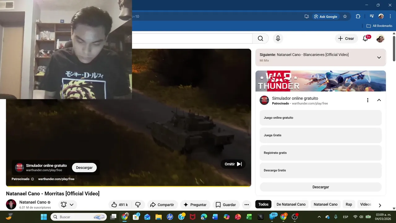Screen dimensions: 396x223
Task: Click Juega Gratis ad link
Action: pos(321,135)
